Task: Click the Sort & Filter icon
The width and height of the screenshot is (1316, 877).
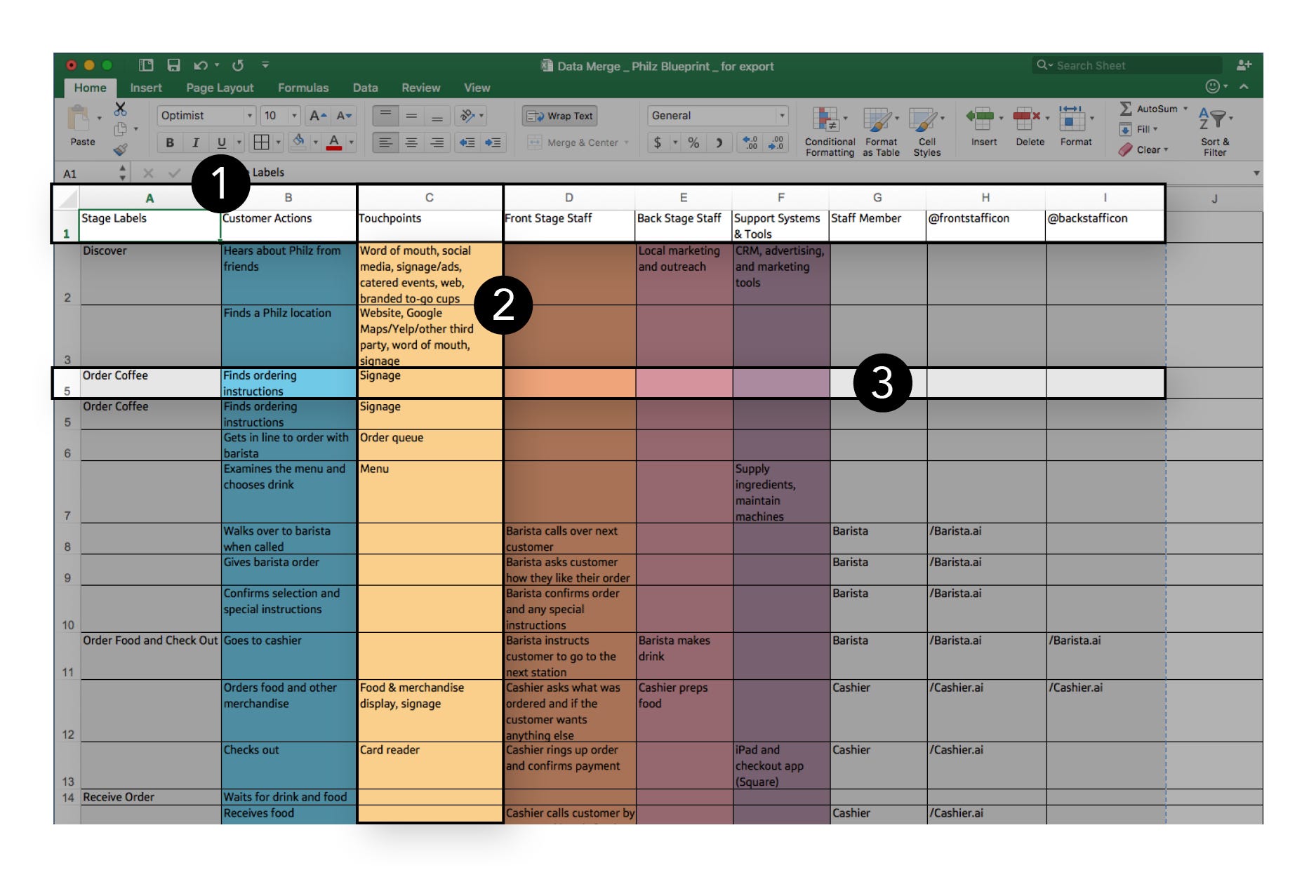Action: [x=1212, y=119]
